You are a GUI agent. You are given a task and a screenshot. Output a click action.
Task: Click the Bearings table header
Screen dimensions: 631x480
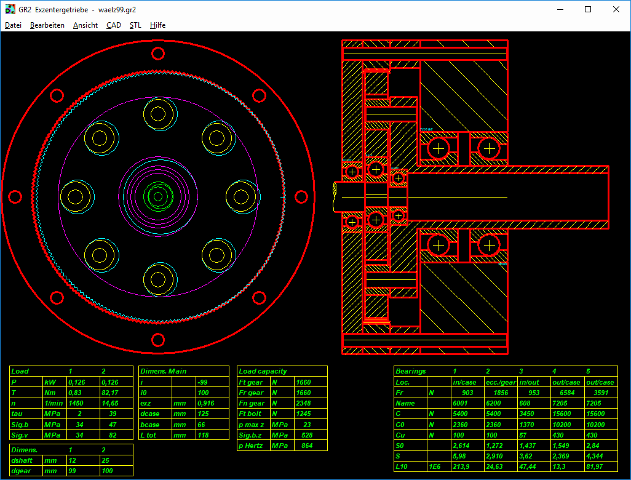pos(410,371)
